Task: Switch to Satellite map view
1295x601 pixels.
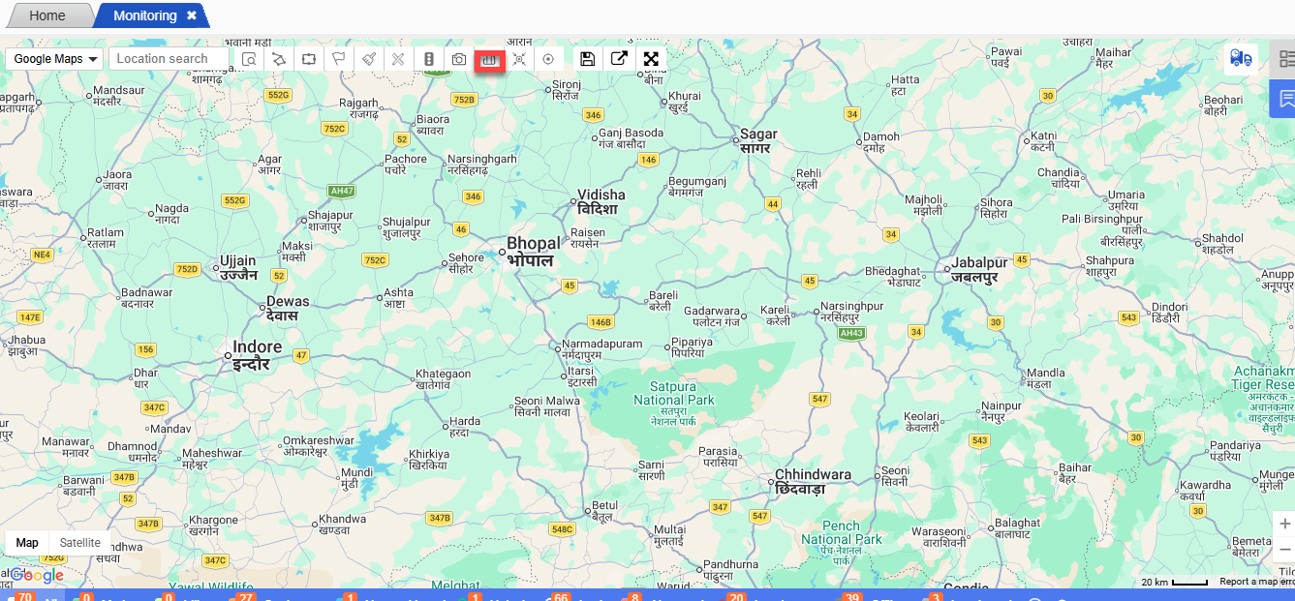Action: point(80,543)
